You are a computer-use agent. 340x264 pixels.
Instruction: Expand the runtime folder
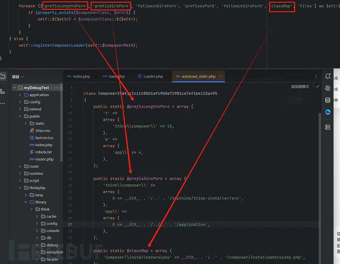click(x=20, y=174)
